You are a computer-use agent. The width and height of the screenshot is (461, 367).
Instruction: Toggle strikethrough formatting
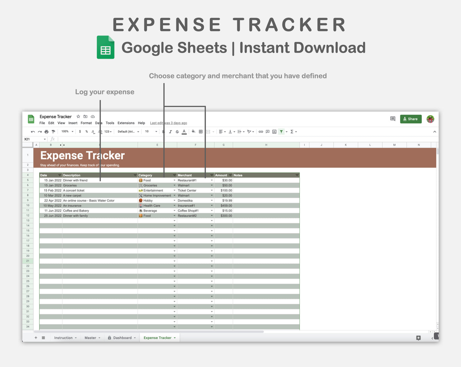[x=177, y=131]
